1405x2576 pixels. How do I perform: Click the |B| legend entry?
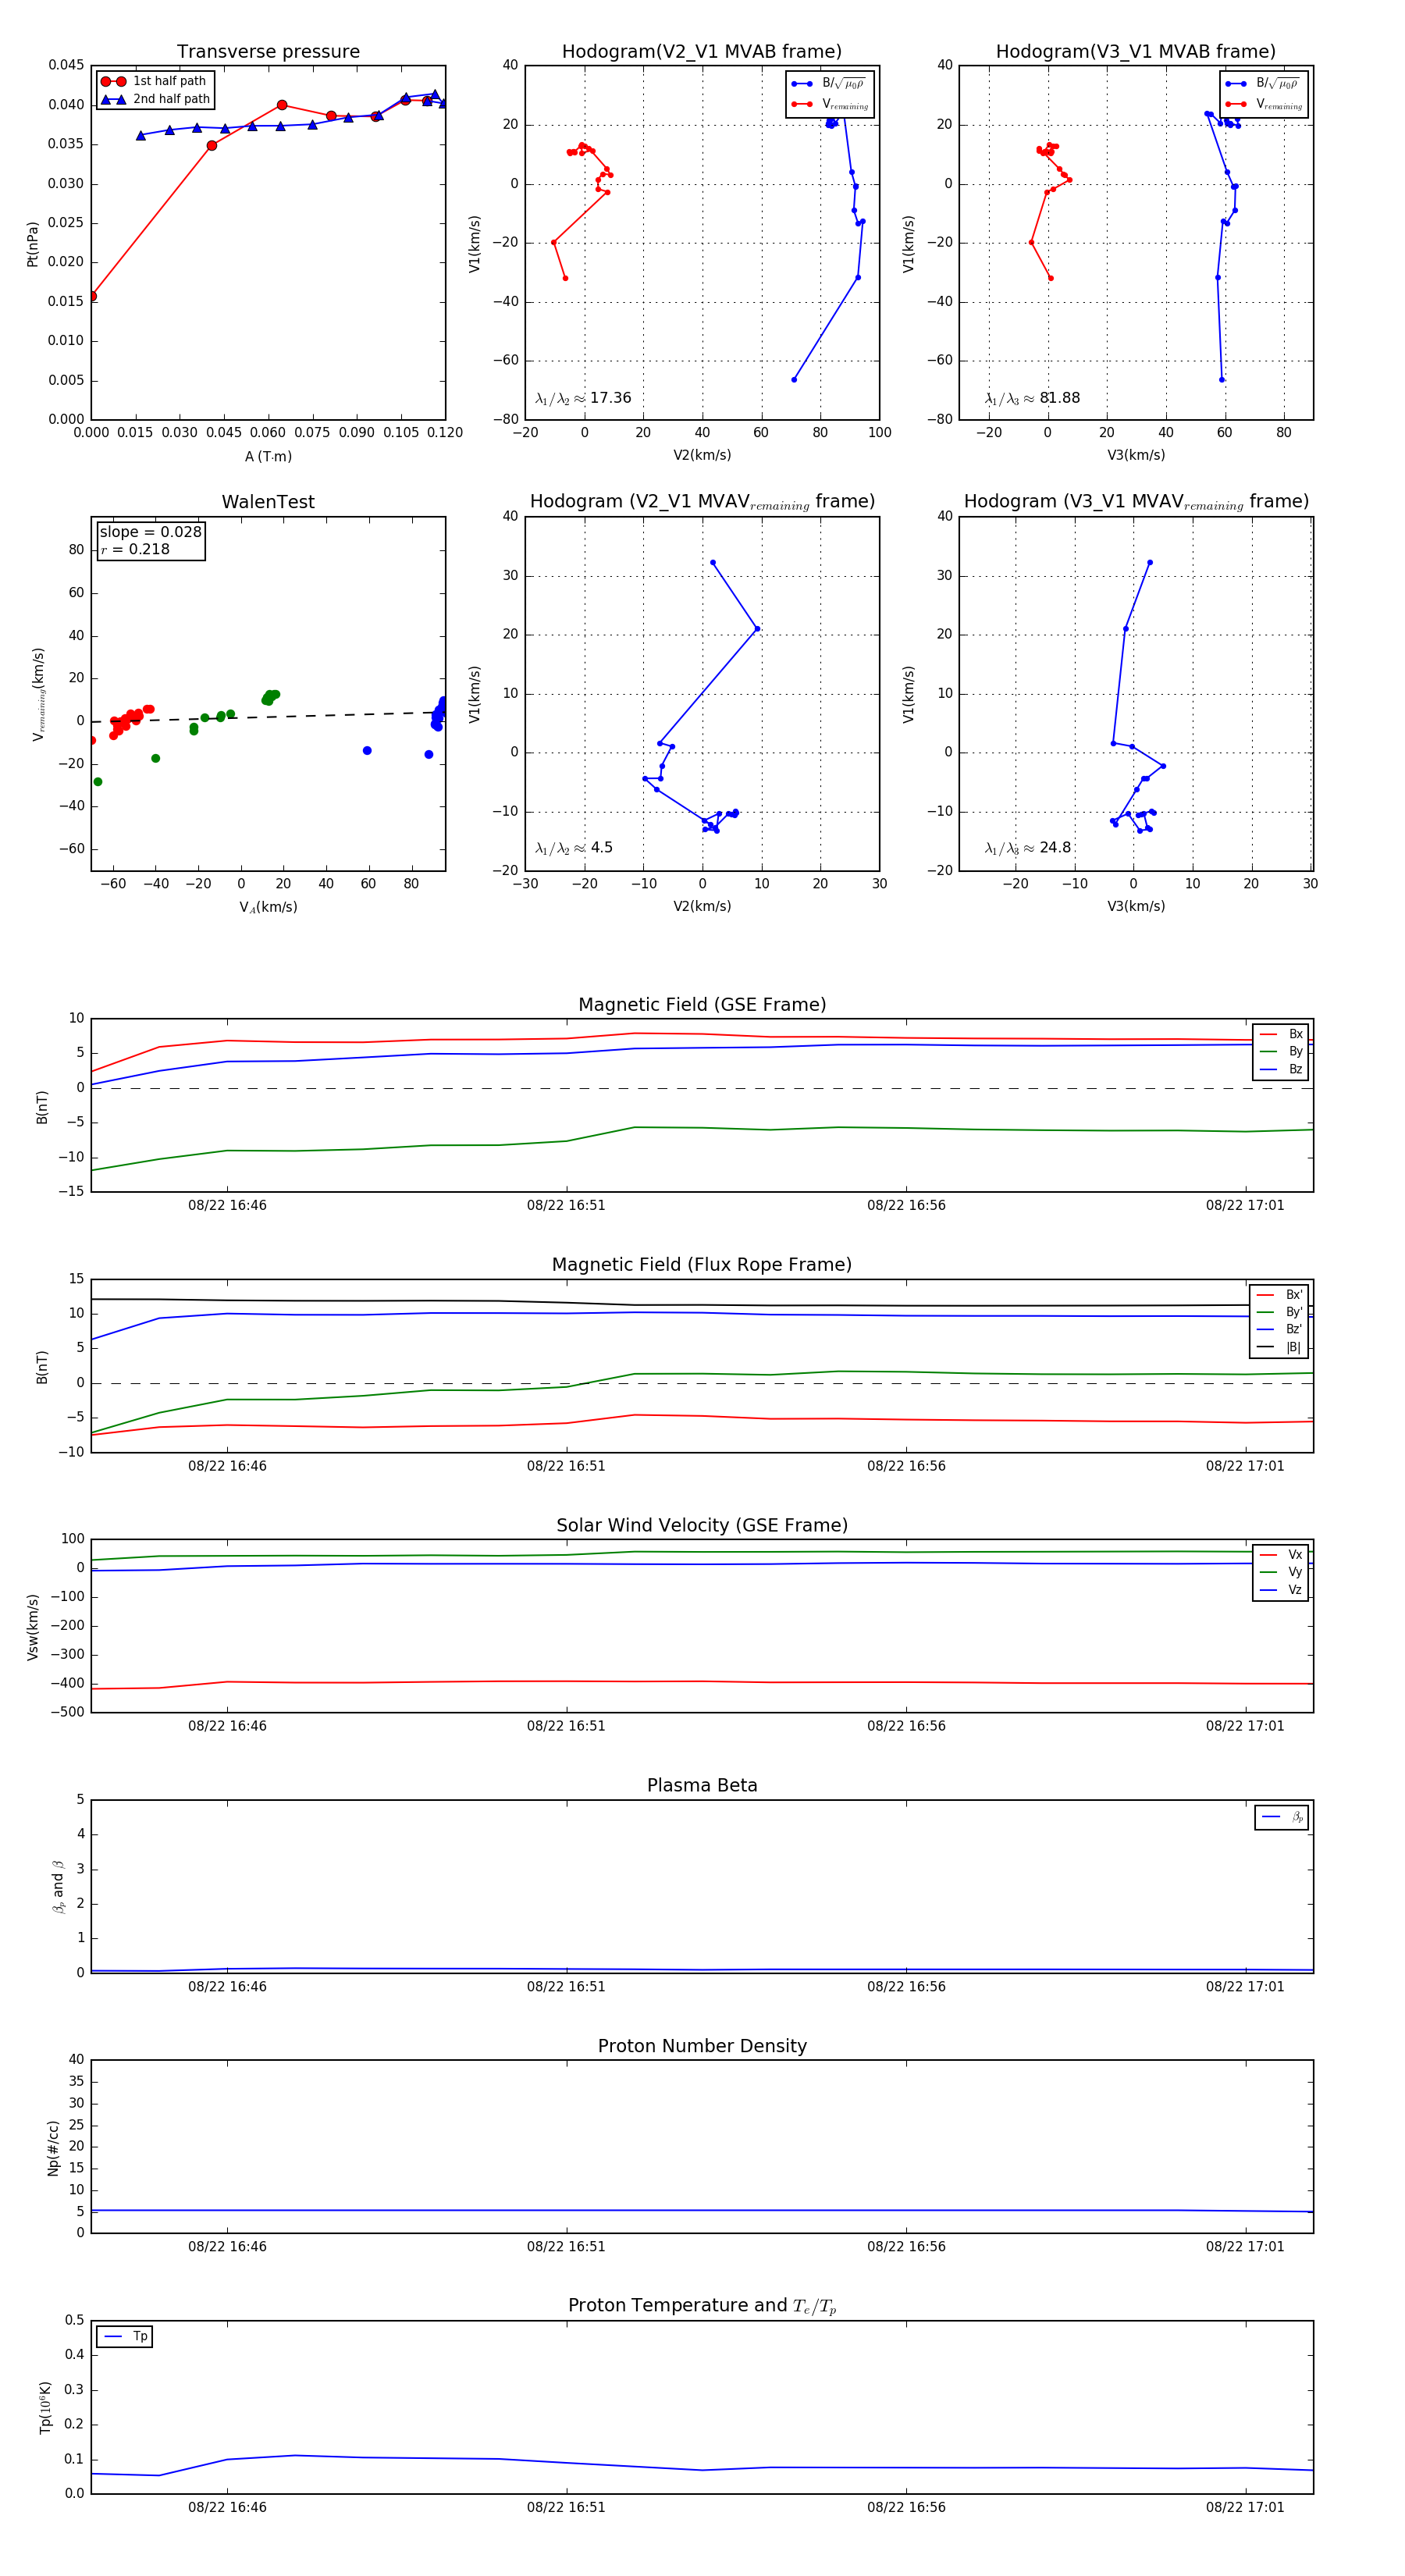click(1280, 1347)
